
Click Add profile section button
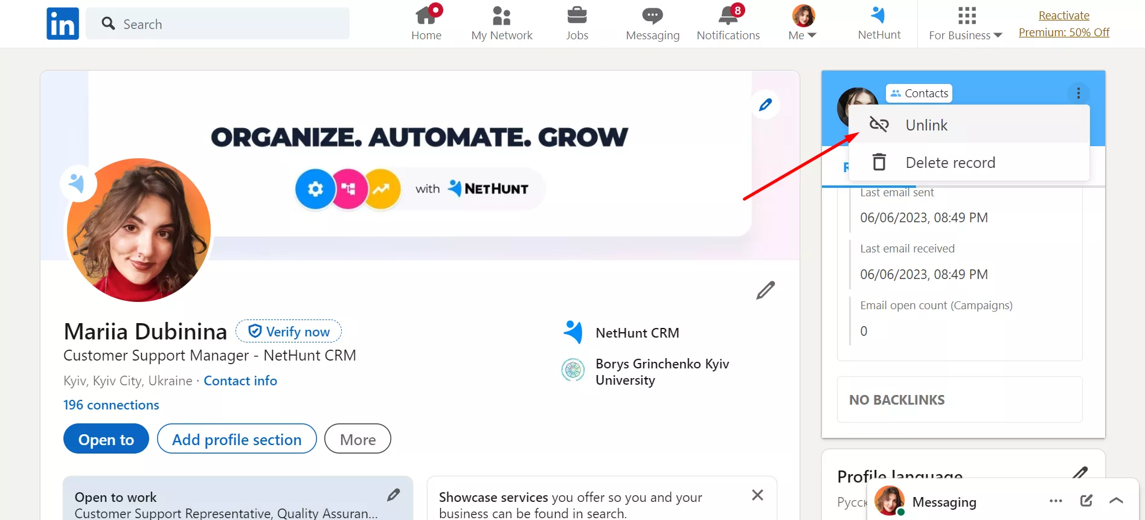237,439
